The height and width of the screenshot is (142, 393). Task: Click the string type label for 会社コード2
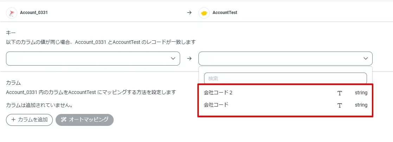(361, 93)
